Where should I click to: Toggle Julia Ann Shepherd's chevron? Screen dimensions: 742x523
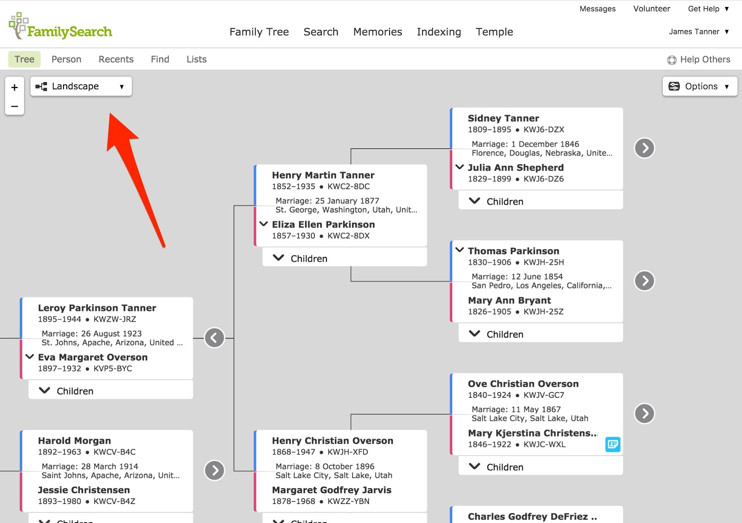tap(459, 167)
